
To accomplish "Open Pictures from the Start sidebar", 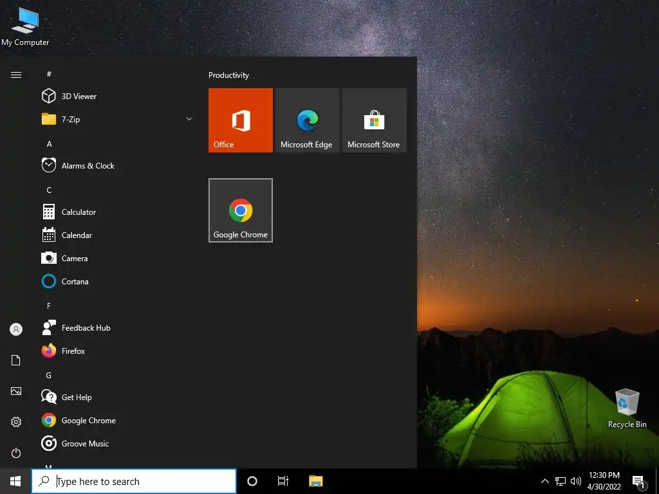I will (16, 391).
